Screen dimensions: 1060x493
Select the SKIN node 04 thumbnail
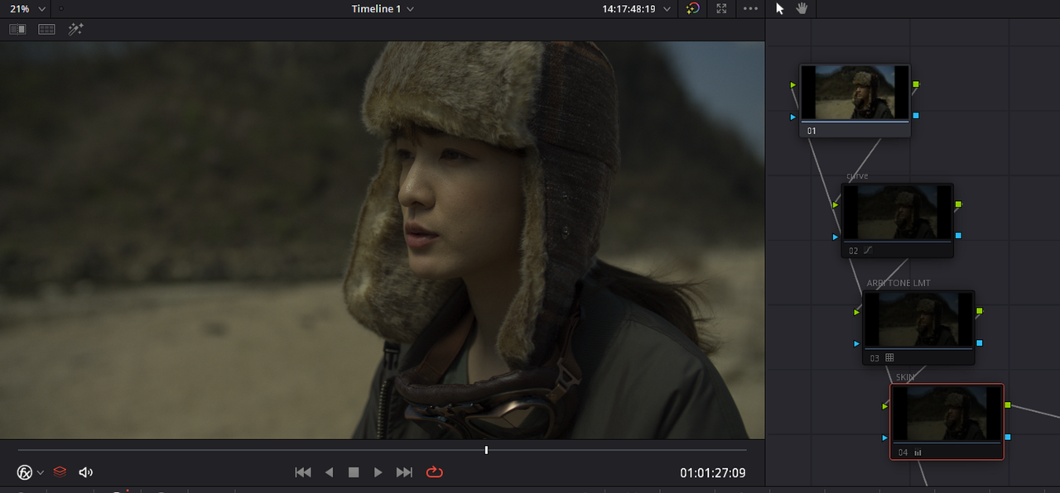pos(947,415)
